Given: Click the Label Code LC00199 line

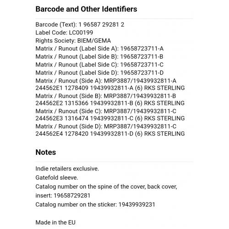Looking at the screenshot, I should 64,33.
